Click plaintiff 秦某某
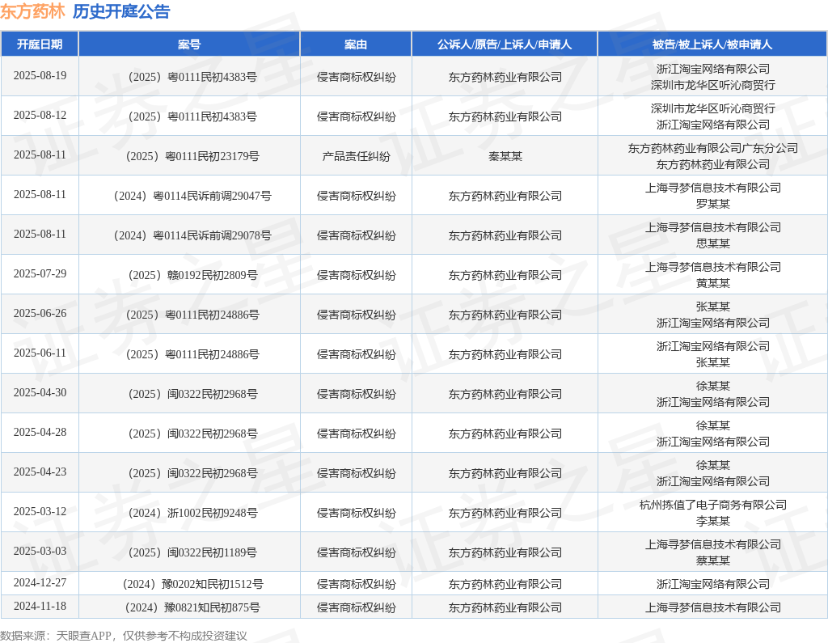Viewport: 828px width, 643px height. 505,156
